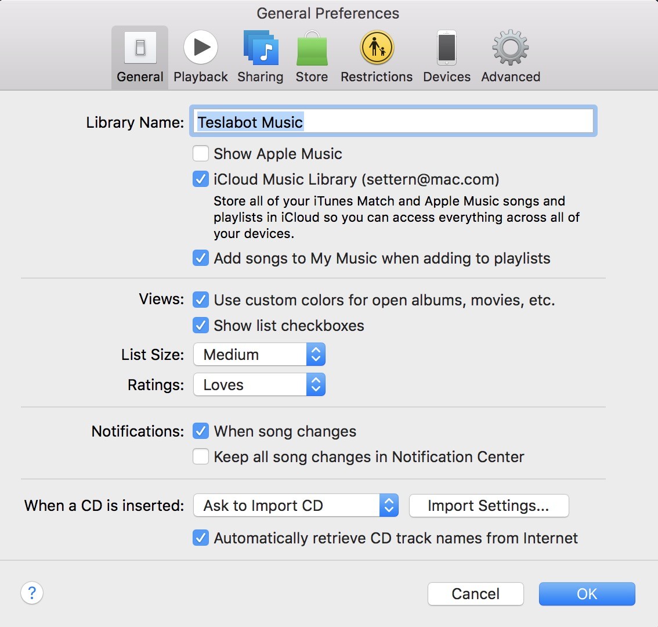Click the Cancel button
The image size is (658, 627).
pyautogui.click(x=475, y=594)
